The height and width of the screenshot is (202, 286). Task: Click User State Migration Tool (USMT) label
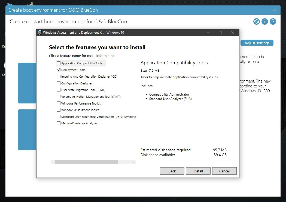pyautogui.click(x=83, y=90)
